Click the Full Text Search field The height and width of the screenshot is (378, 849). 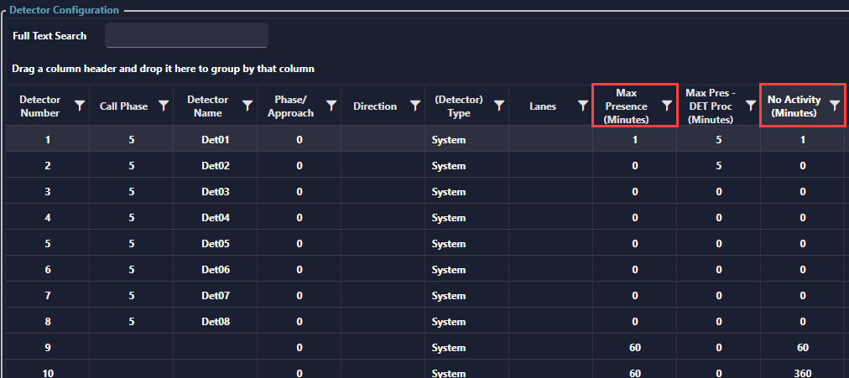click(x=186, y=36)
